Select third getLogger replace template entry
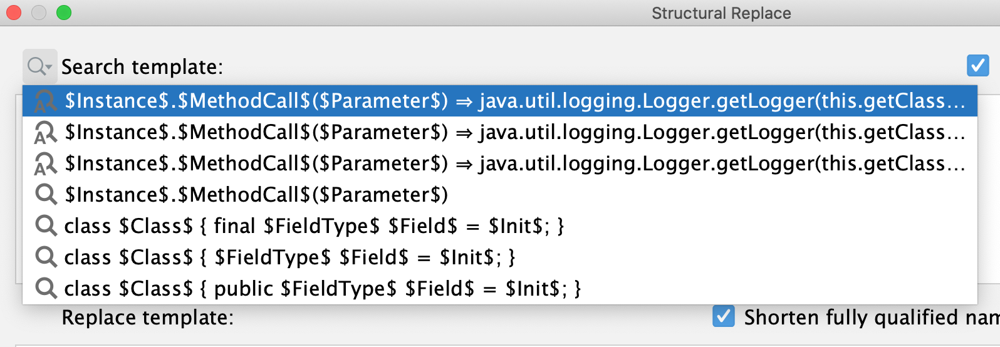1000x347 pixels. pos(514,163)
